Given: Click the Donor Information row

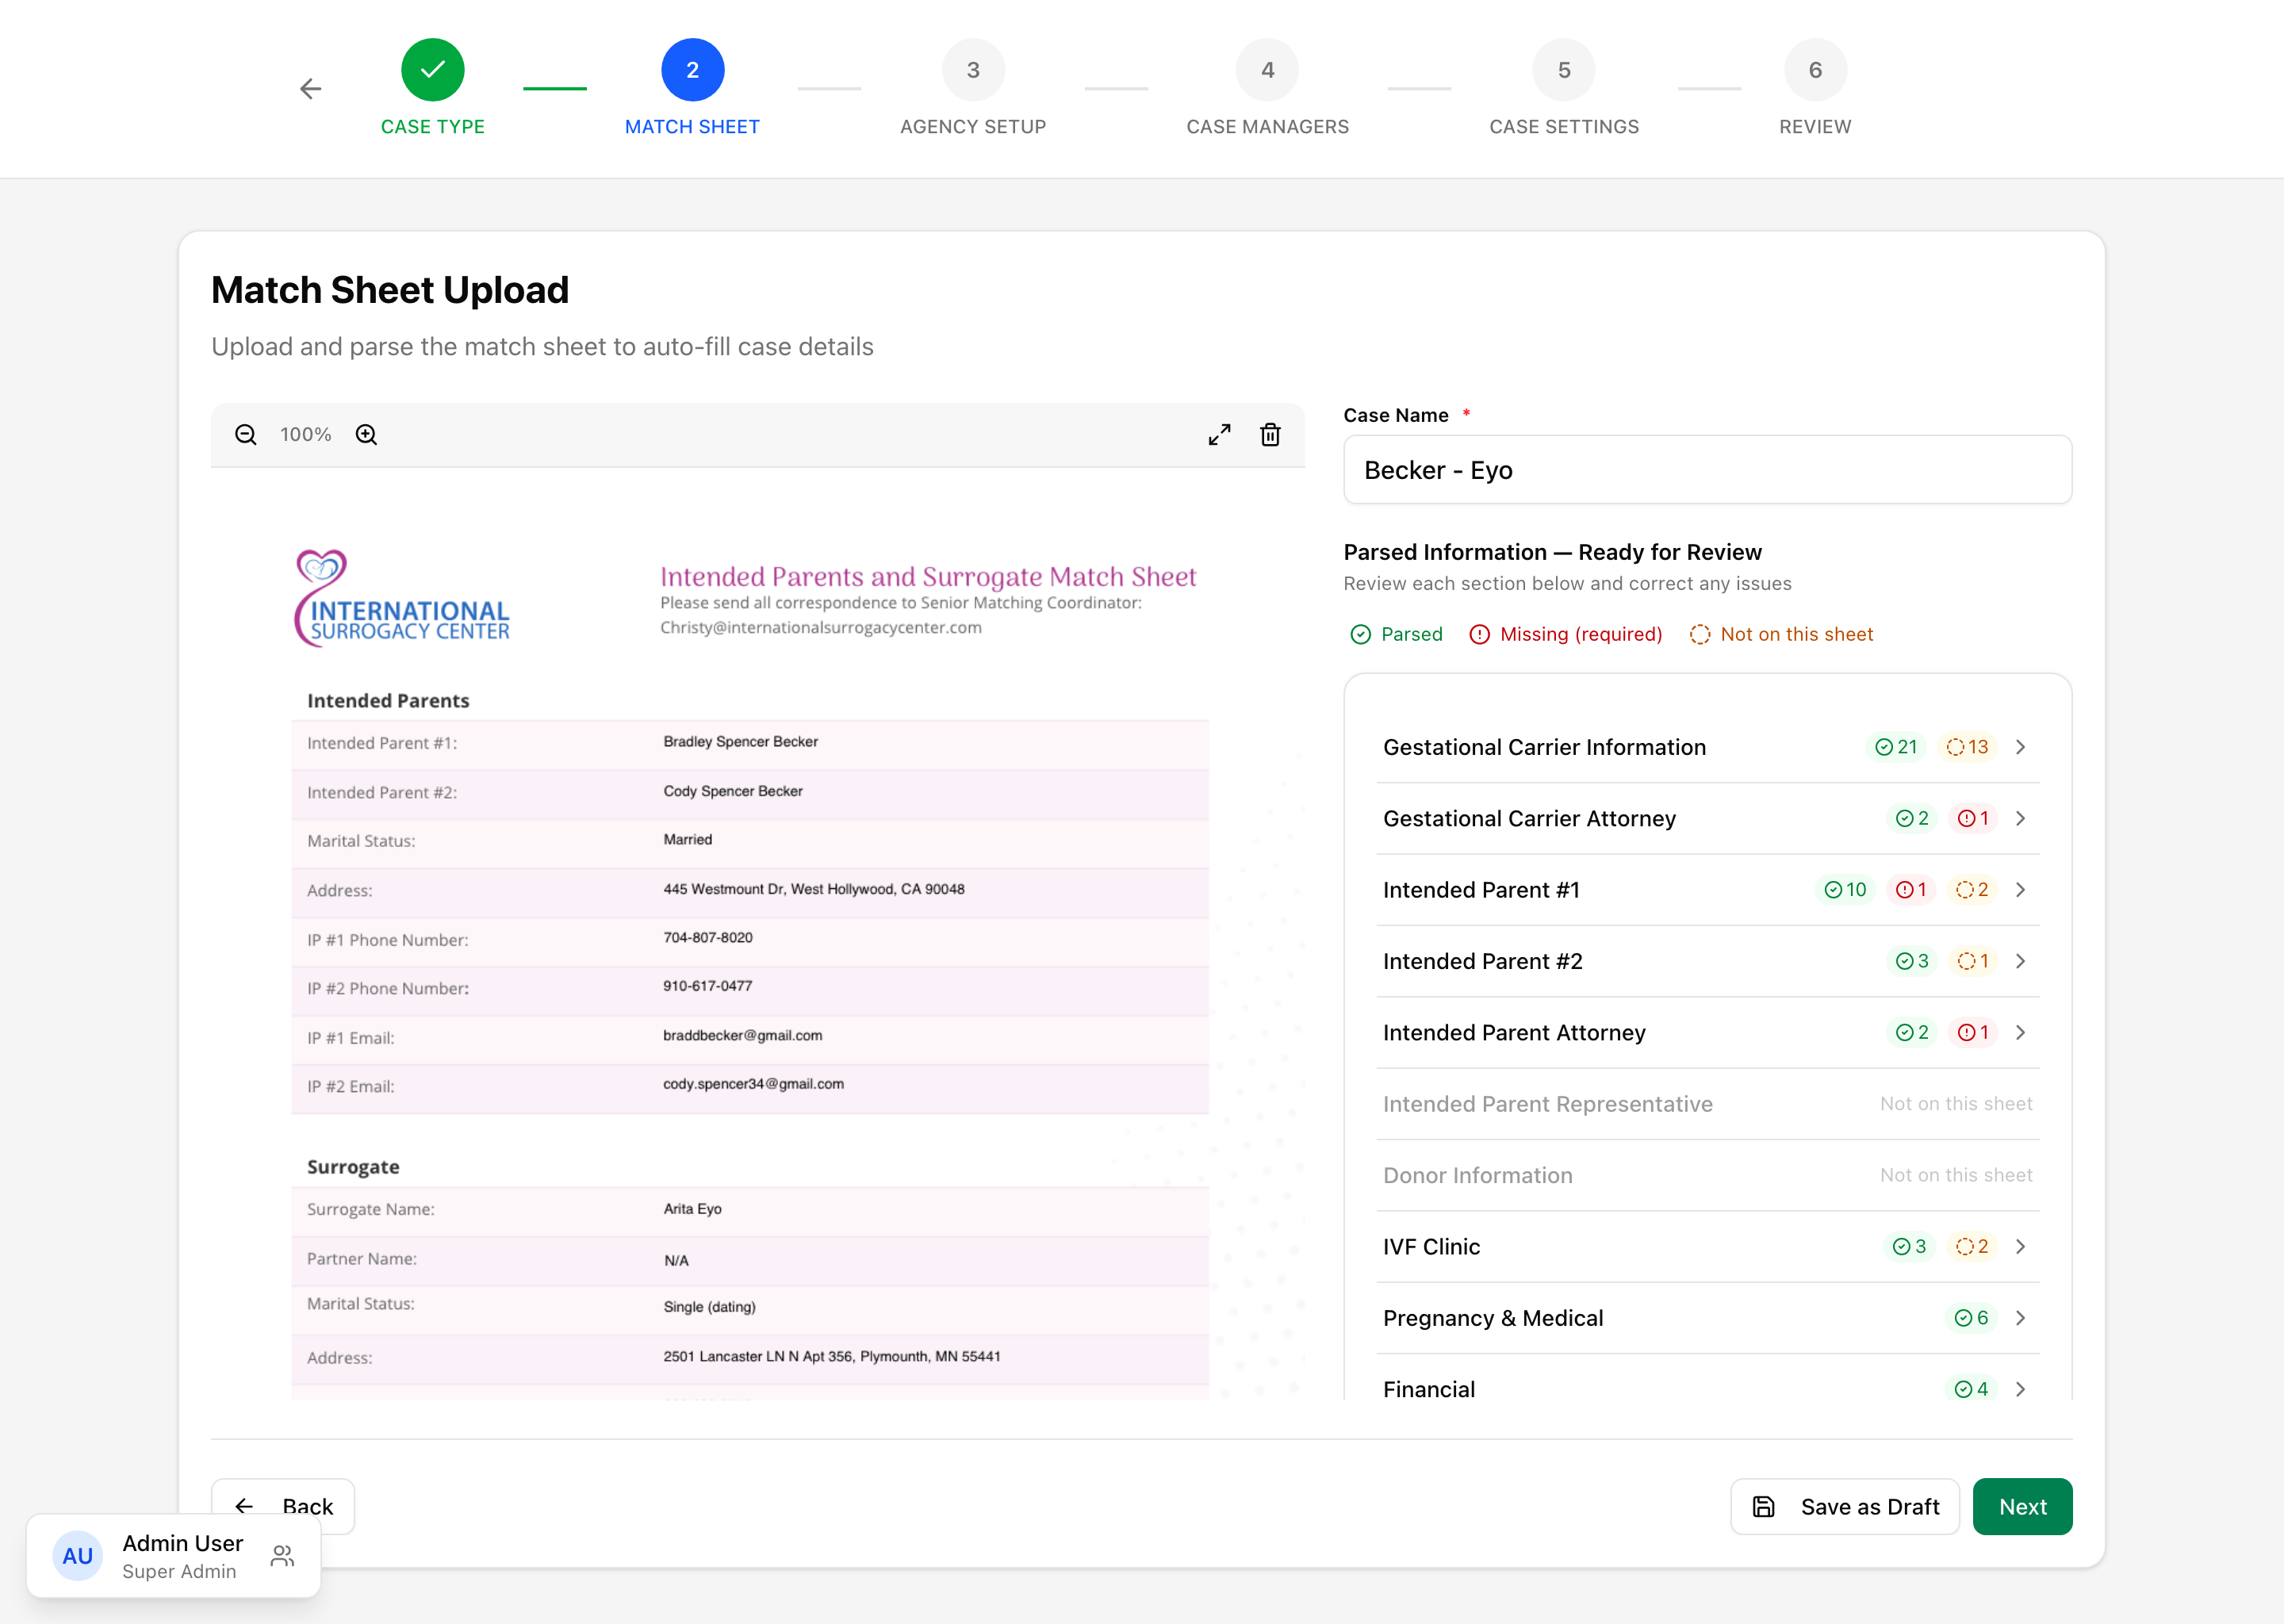Looking at the screenshot, I should pos(1707,1175).
